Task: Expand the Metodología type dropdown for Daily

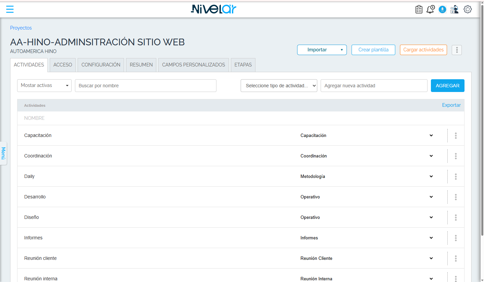Action: pyautogui.click(x=367, y=177)
